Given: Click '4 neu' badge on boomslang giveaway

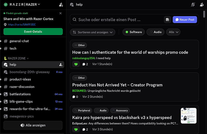Looking at the screenshot, I should pos(59,72).
